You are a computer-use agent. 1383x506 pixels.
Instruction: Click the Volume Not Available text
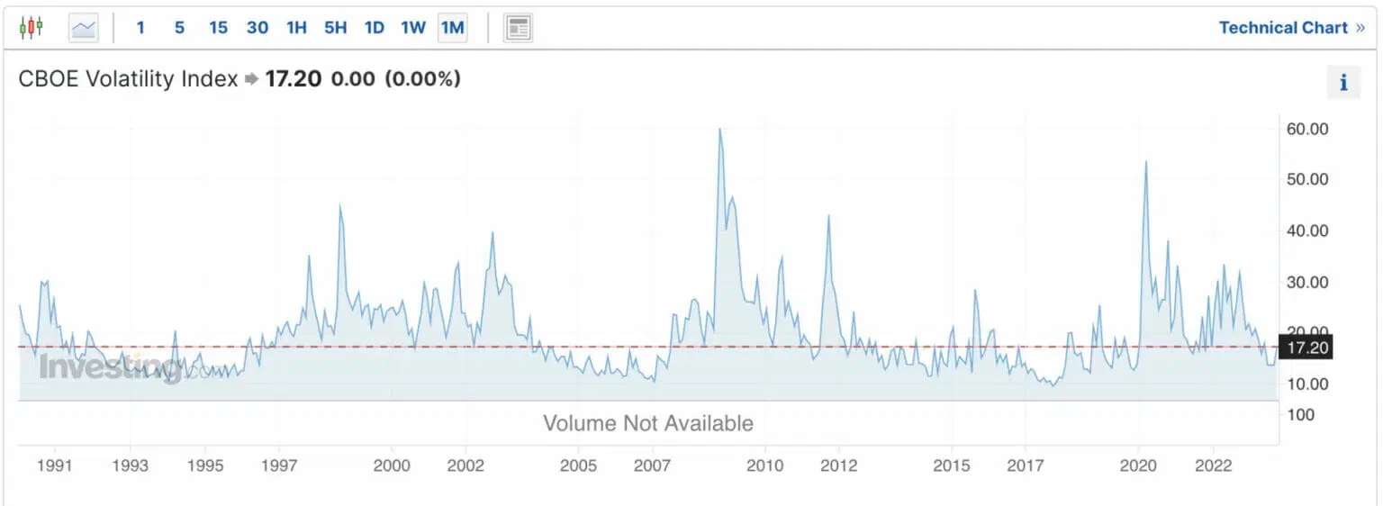(x=648, y=423)
